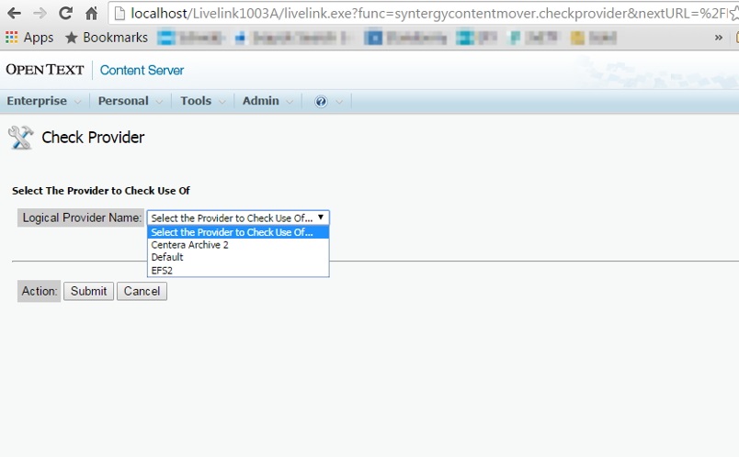
Task: Choose Centera Archive 2 from list
Action: pyautogui.click(x=190, y=245)
